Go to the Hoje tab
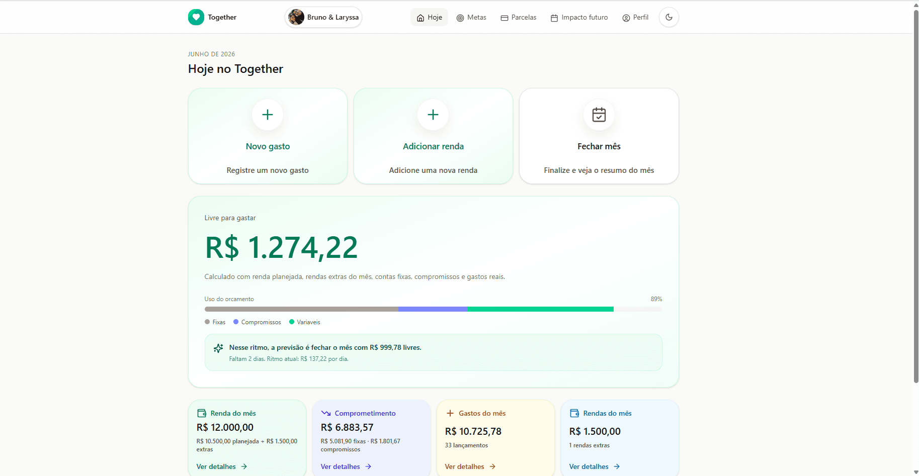 (x=429, y=17)
